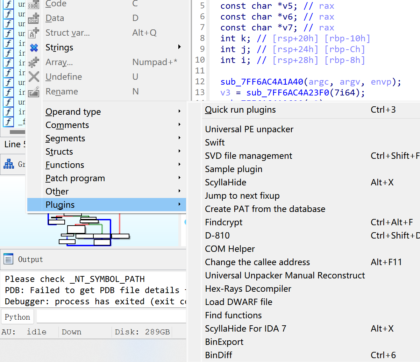Select Universal PE unpacker
Image resolution: width=420 pixels, height=362 pixels.
(x=249, y=129)
